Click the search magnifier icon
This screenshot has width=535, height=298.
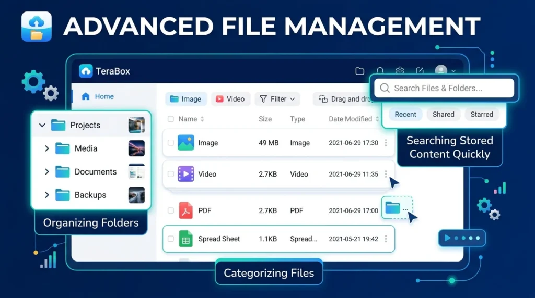pos(385,88)
